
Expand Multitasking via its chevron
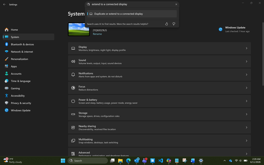(x=247, y=141)
